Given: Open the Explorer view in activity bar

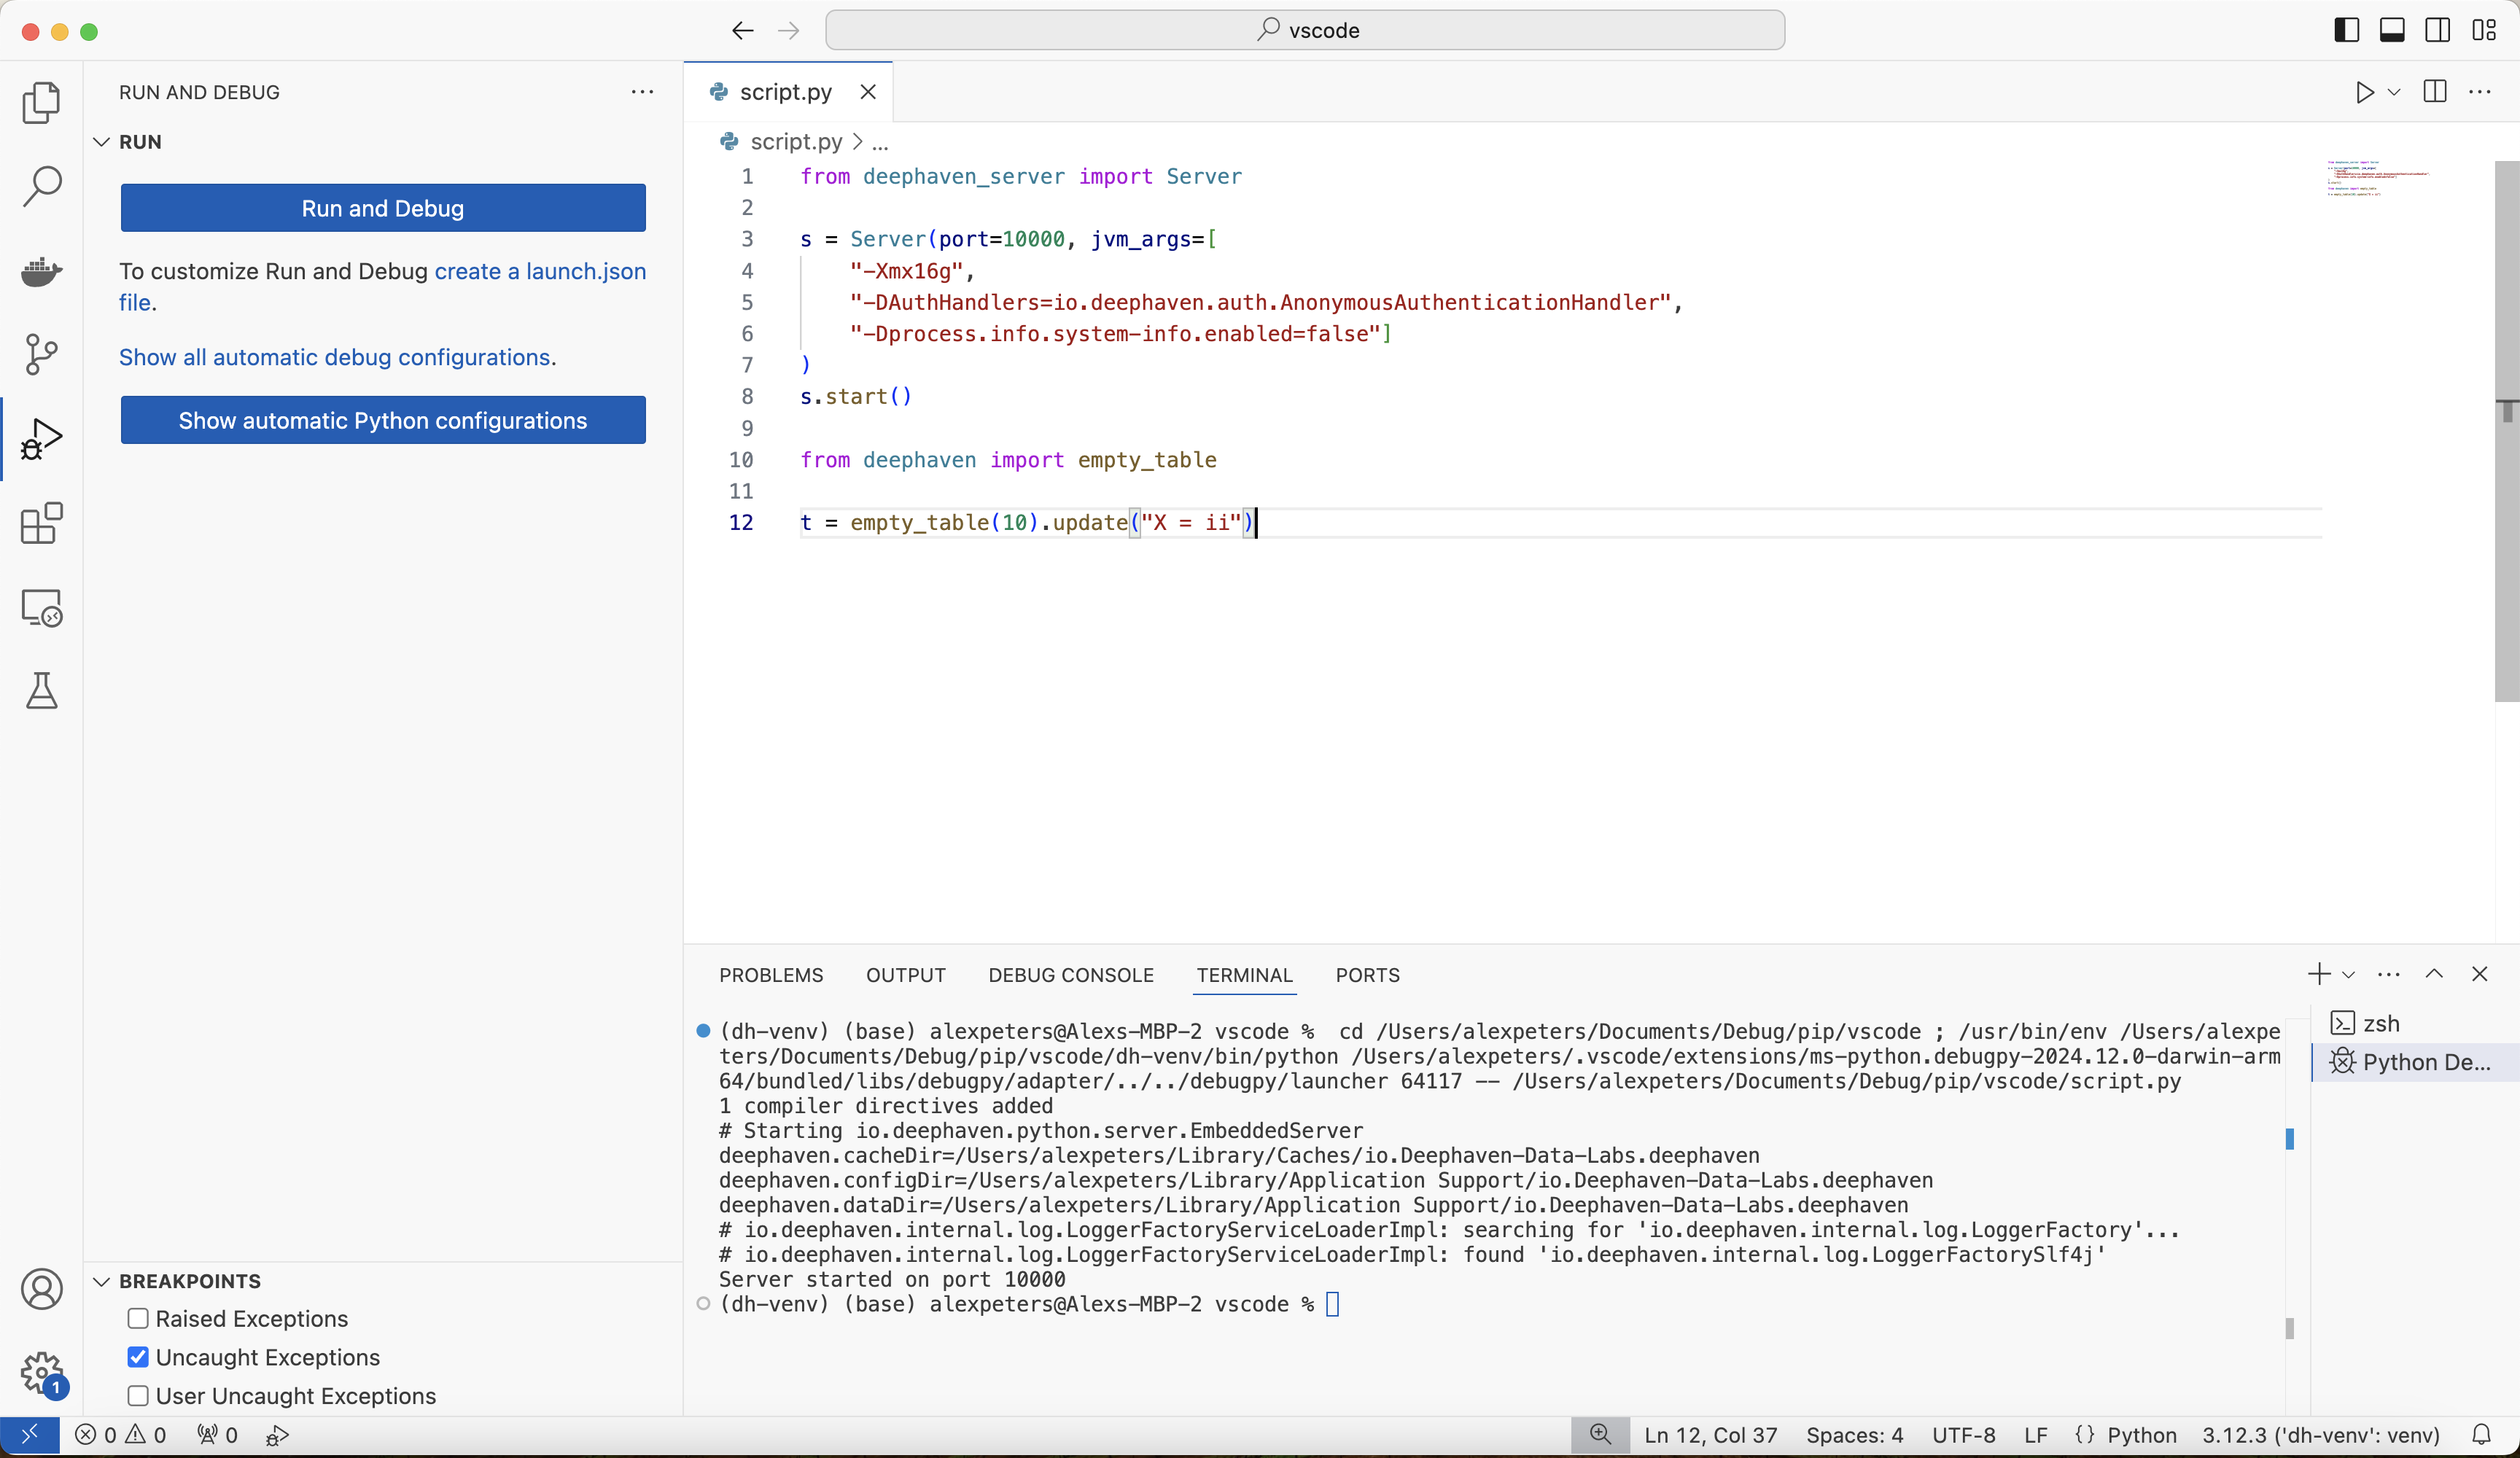Looking at the screenshot, I should (41, 102).
